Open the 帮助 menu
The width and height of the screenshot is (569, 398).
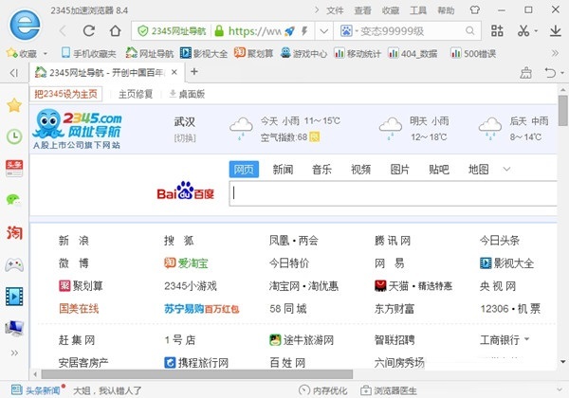tap(446, 10)
